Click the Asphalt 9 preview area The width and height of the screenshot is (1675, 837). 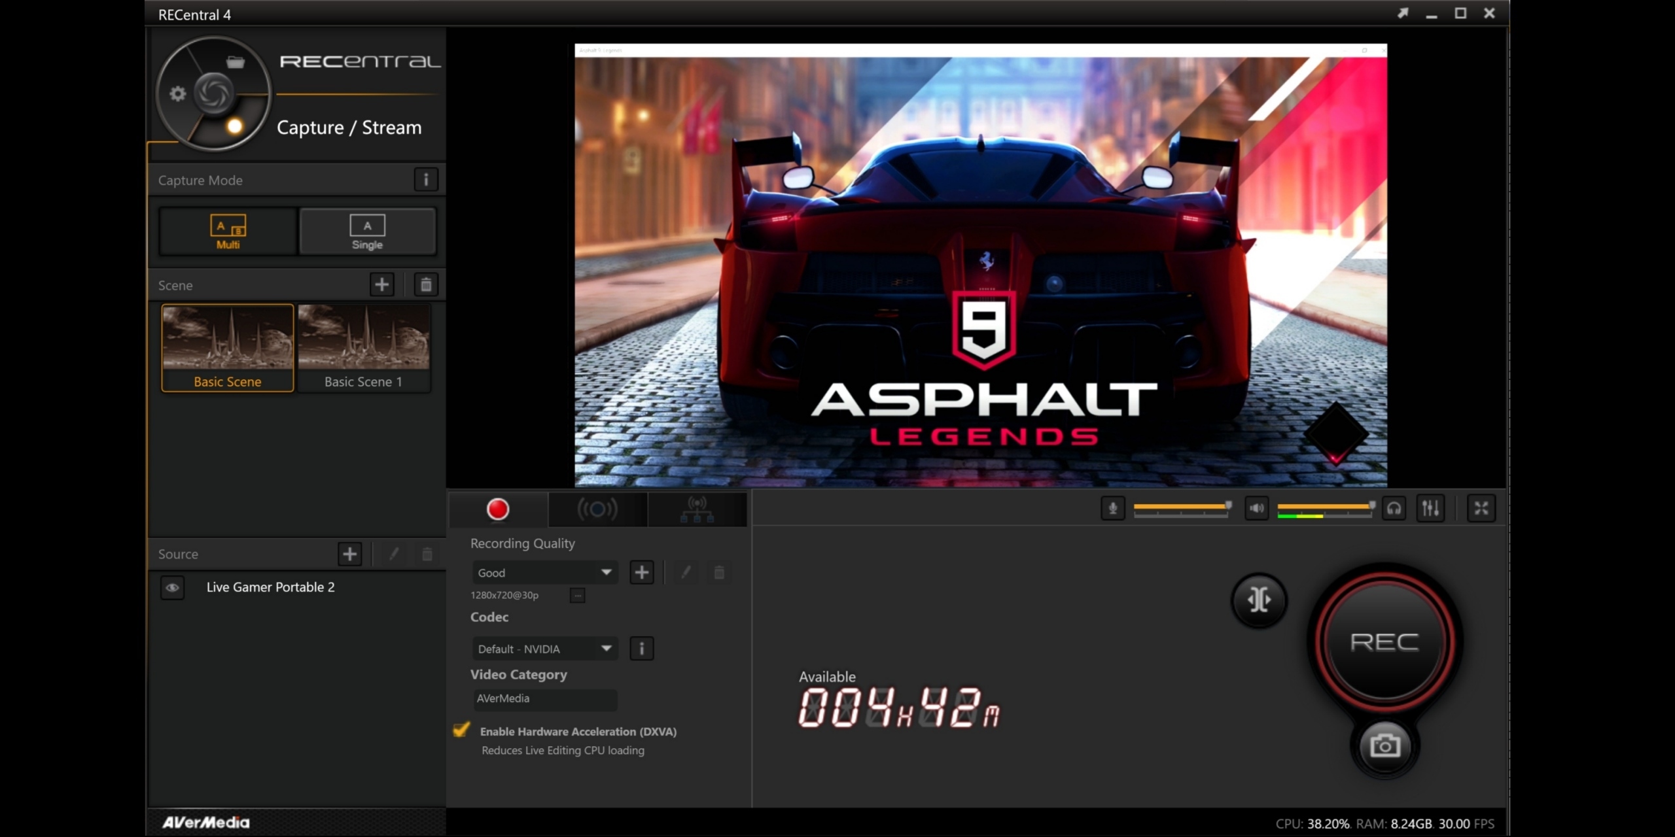coord(981,265)
